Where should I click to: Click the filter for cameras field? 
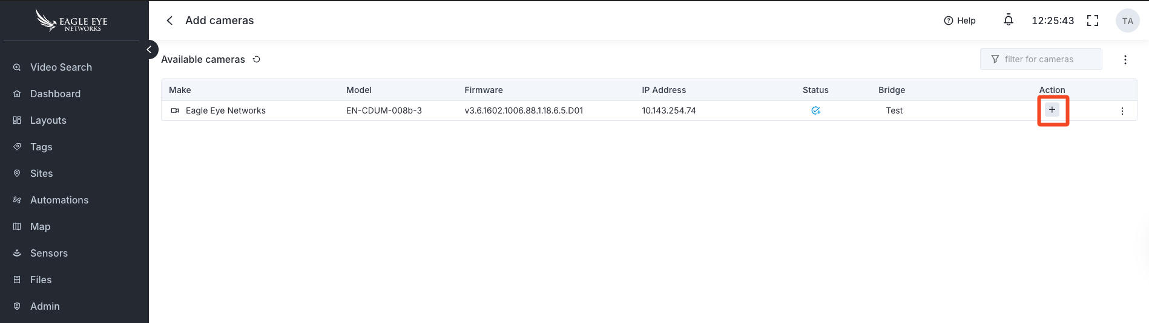tap(1041, 59)
